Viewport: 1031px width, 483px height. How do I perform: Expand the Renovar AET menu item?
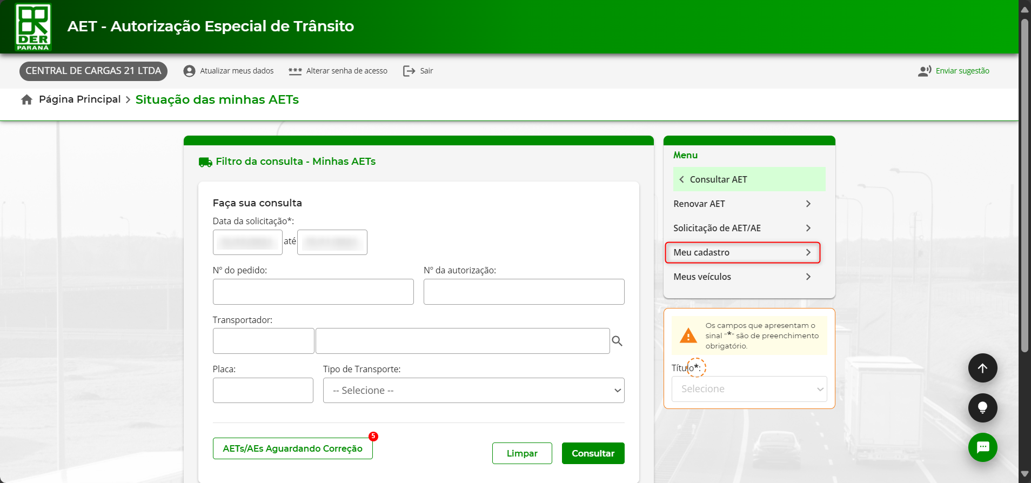tap(742, 204)
